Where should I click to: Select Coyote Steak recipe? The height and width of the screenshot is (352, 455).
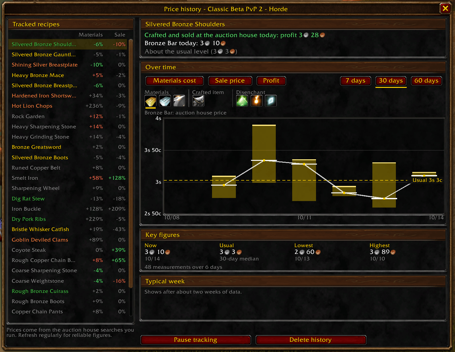[68, 250]
